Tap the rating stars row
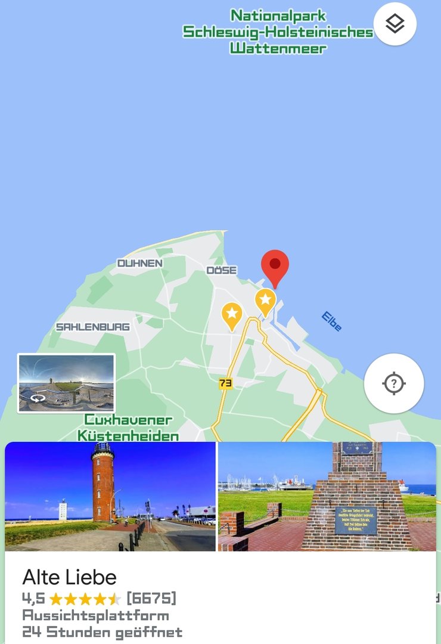 (x=85, y=599)
